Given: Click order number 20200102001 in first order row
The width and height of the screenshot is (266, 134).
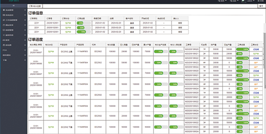Looking at the screenshot, I should coord(53,23).
